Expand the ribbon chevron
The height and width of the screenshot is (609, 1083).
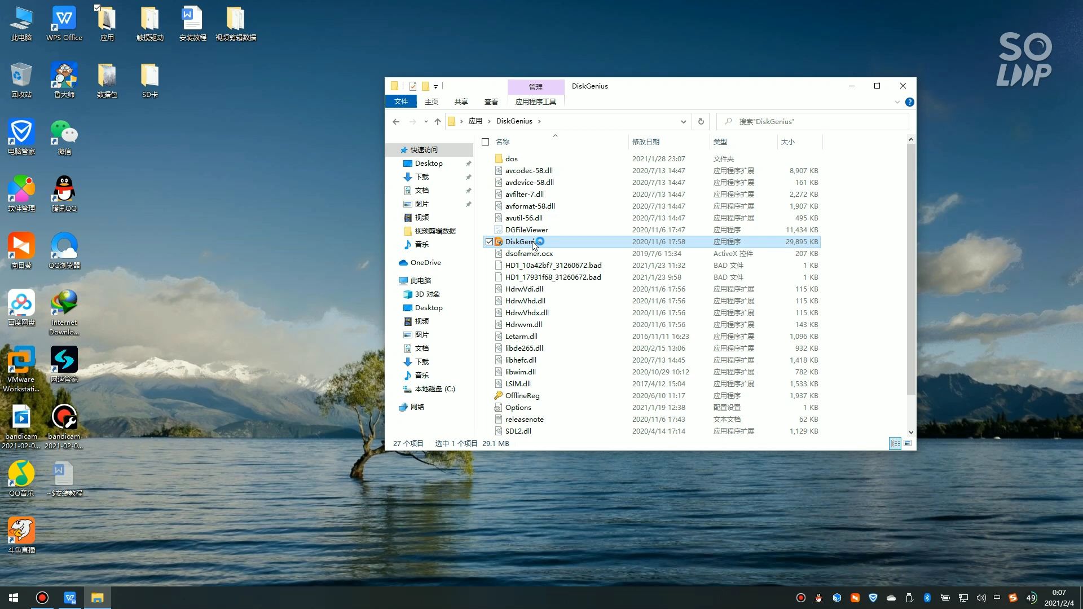click(897, 102)
